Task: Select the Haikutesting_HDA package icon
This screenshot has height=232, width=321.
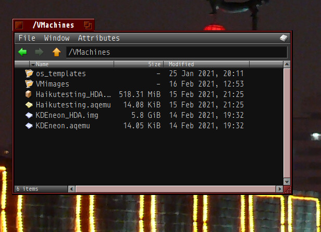Action: (x=29, y=94)
